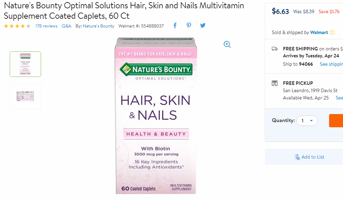Open the Q&A link
This screenshot has width=343, height=201.
click(x=66, y=26)
